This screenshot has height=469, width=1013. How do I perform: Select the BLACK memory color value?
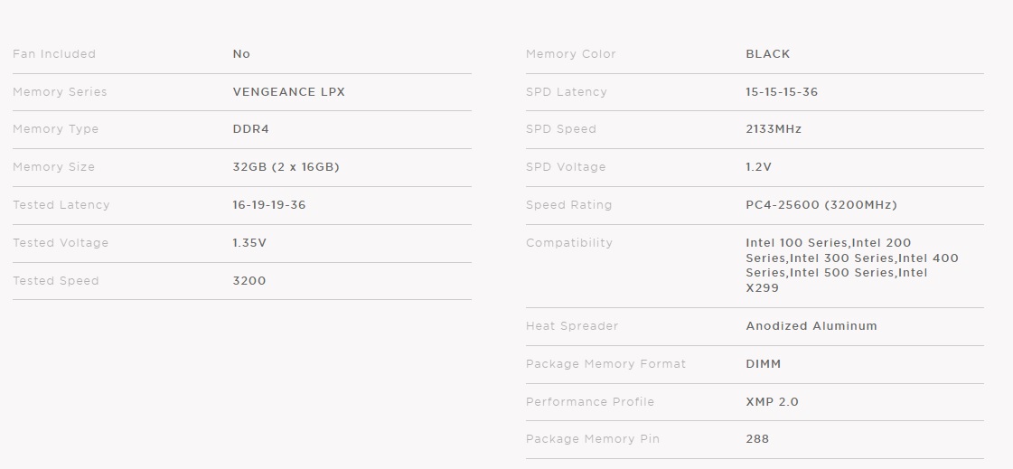pos(767,54)
